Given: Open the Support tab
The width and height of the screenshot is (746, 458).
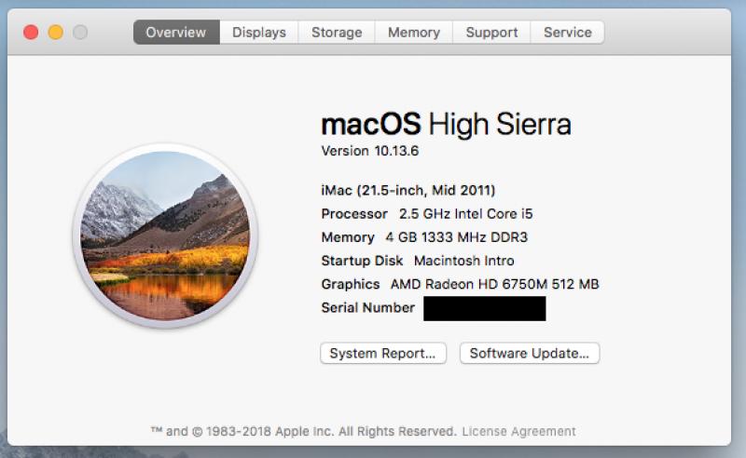Looking at the screenshot, I should (491, 33).
